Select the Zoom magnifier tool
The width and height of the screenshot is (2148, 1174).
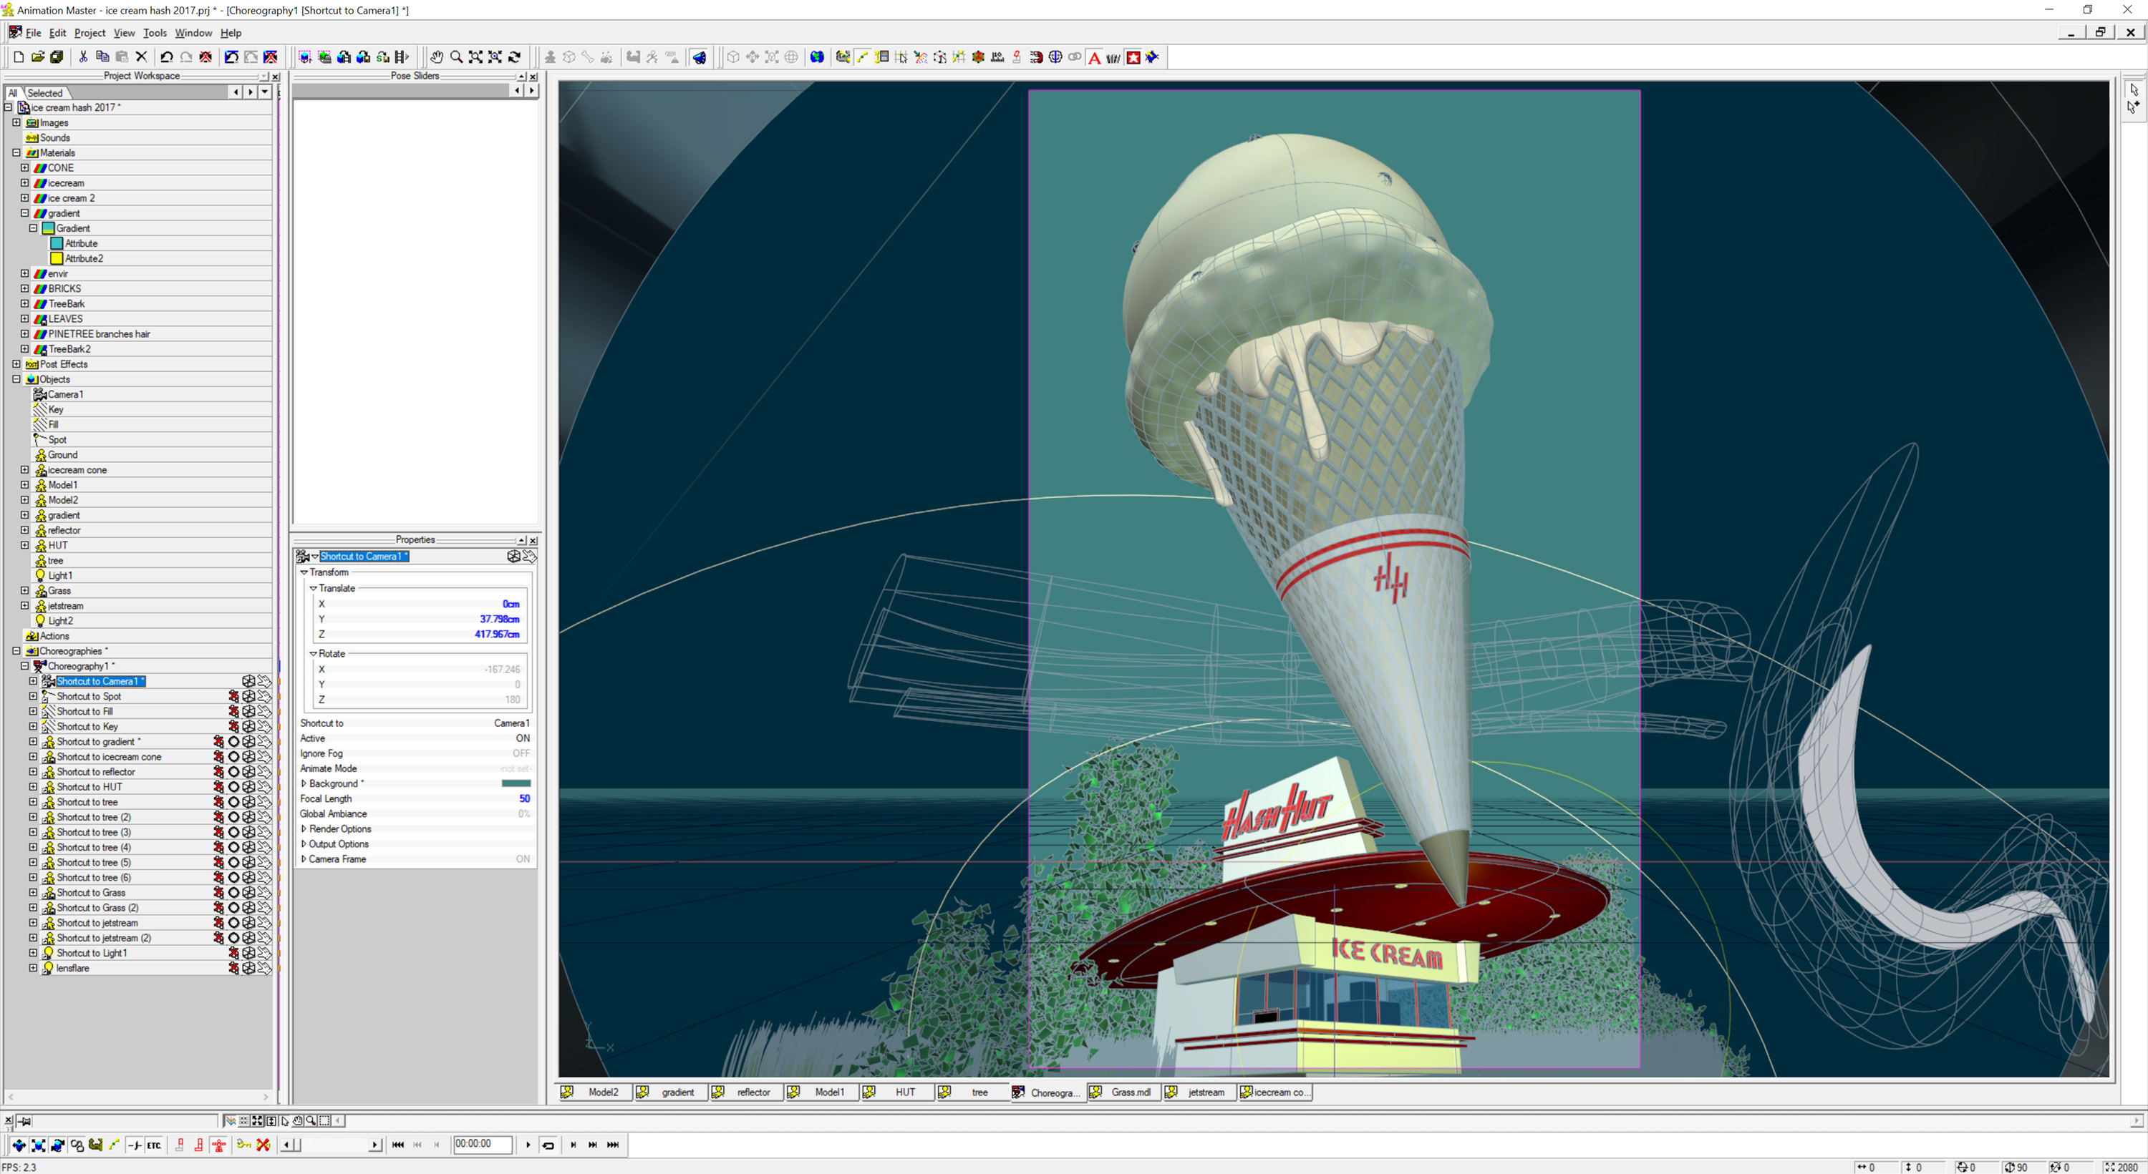coord(456,57)
